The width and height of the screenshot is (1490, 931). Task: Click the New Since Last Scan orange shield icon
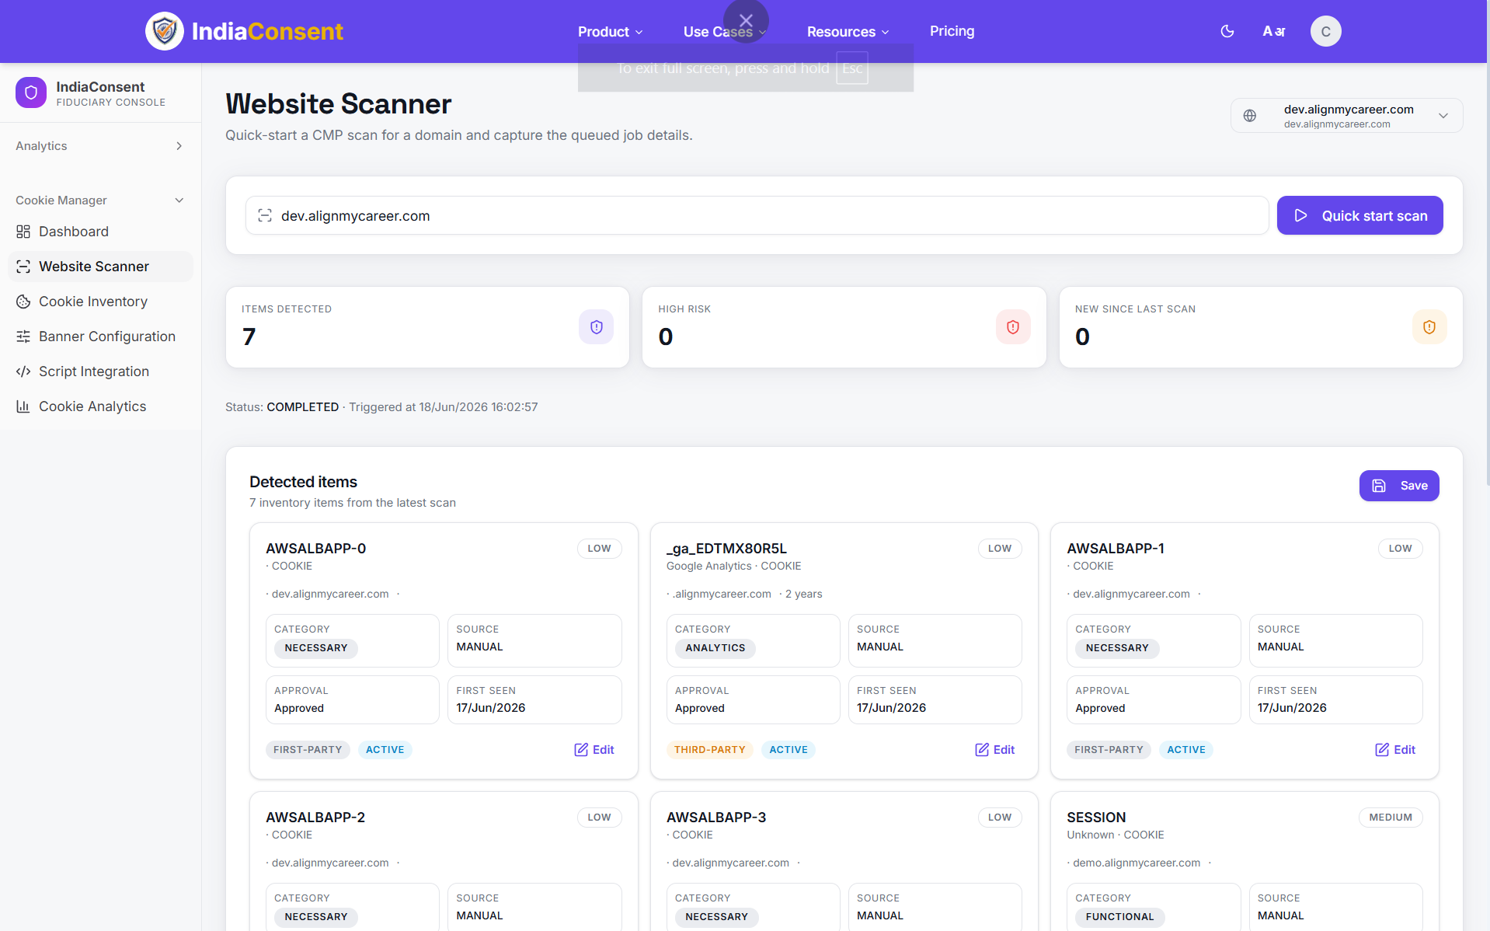1429,327
